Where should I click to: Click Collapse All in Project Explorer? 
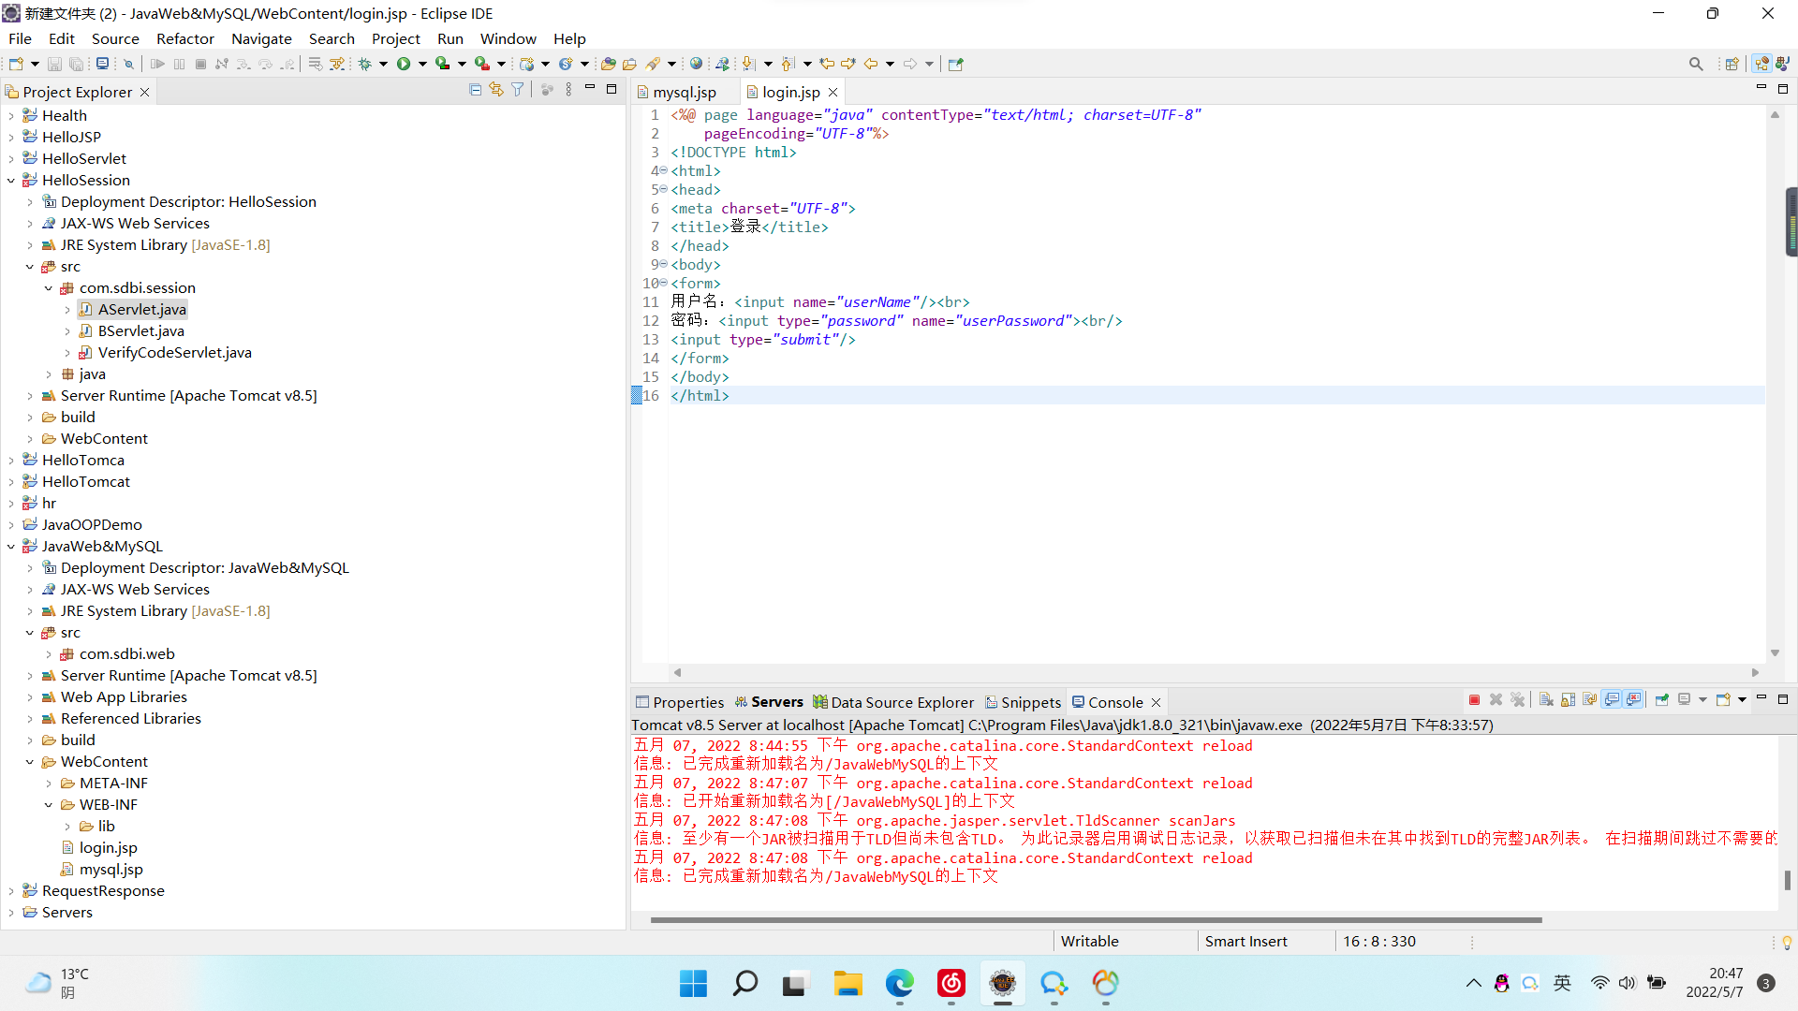click(x=475, y=90)
